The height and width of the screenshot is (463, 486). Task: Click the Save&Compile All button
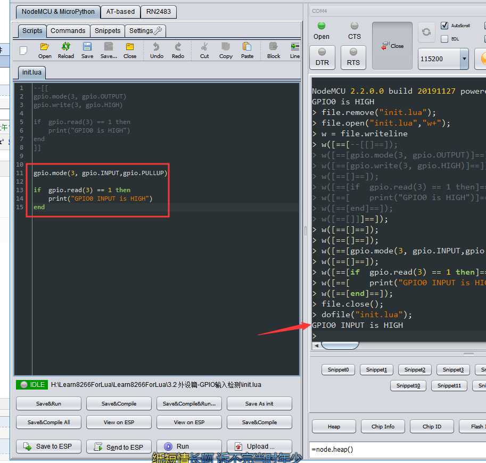coord(48,422)
